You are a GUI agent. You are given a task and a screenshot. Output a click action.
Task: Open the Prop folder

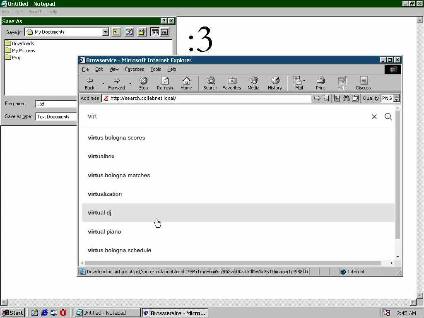point(14,57)
